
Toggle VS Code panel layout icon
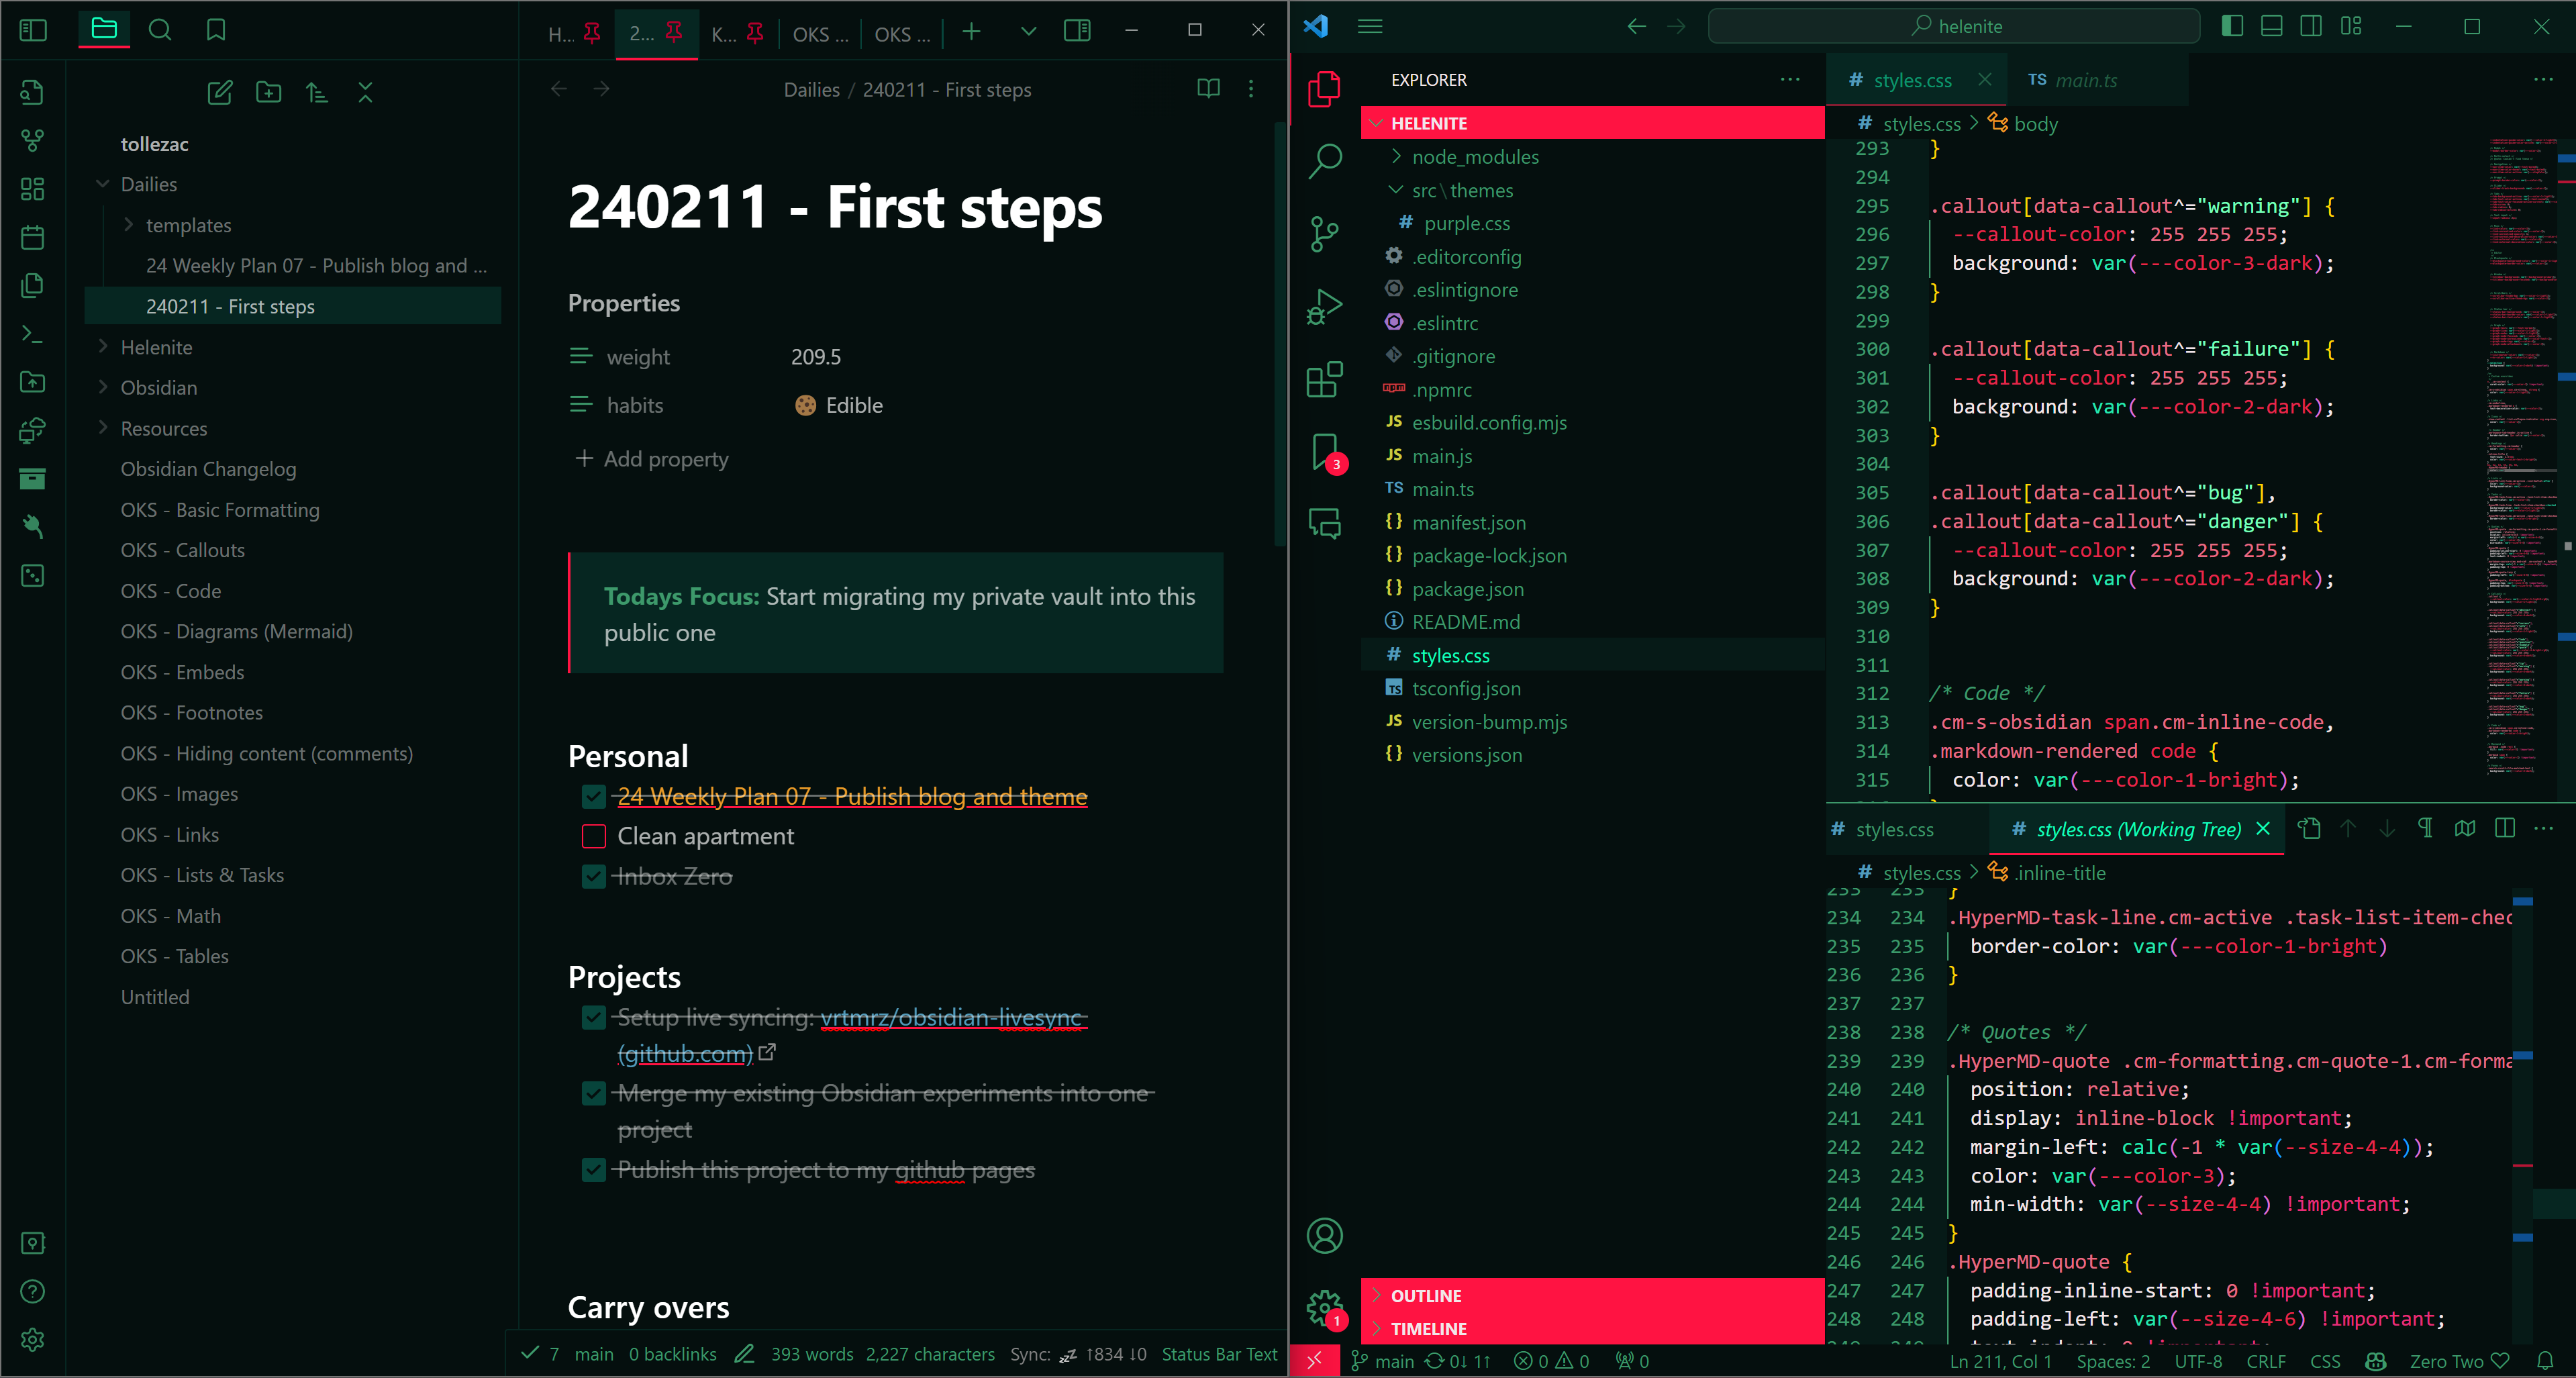[x=2272, y=26]
